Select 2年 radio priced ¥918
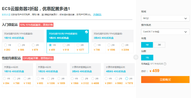The width and height of the screenshot is (191, 98). (64, 45)
